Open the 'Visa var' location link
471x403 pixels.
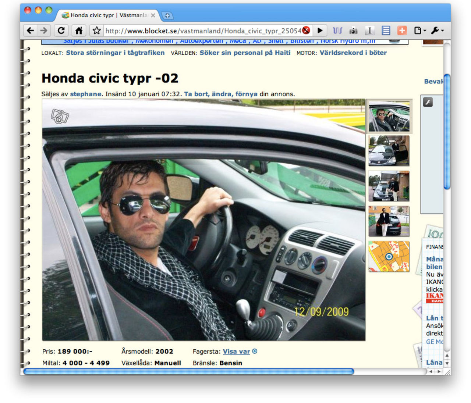236,352
